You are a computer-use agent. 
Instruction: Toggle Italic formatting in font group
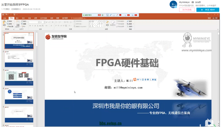point(33,26)
